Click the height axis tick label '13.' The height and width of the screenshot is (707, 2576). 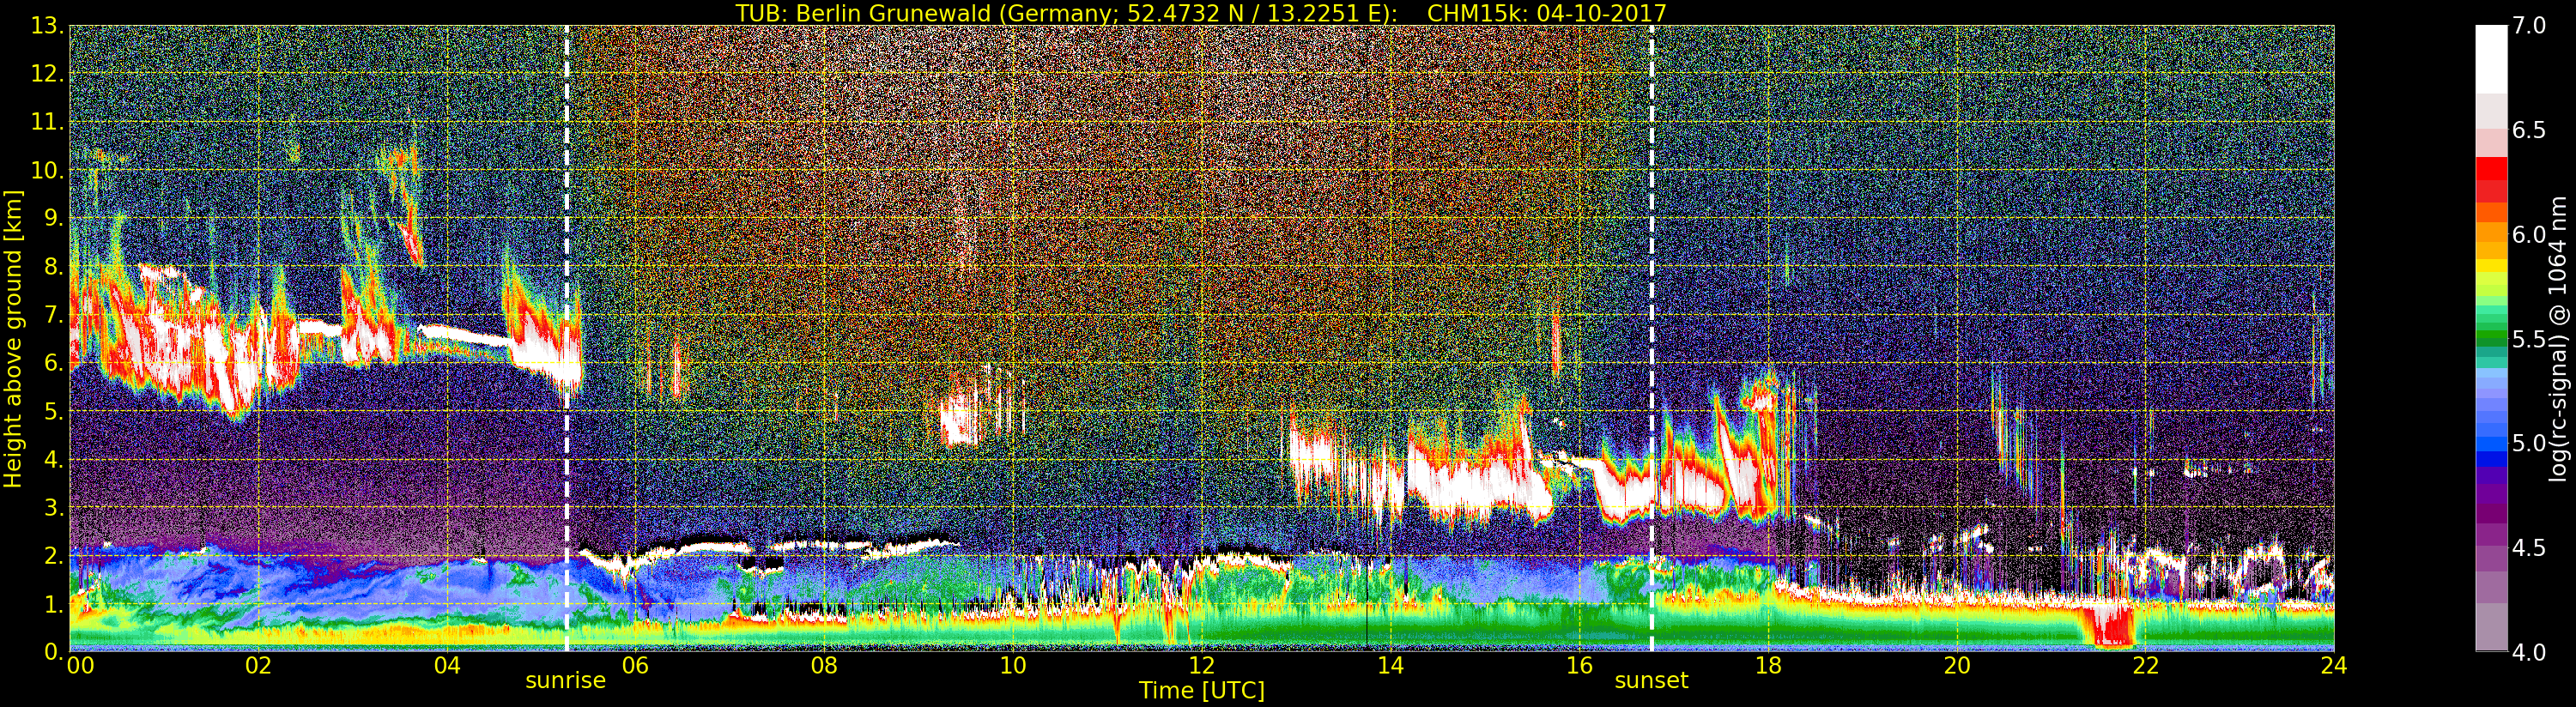(48, 26)
